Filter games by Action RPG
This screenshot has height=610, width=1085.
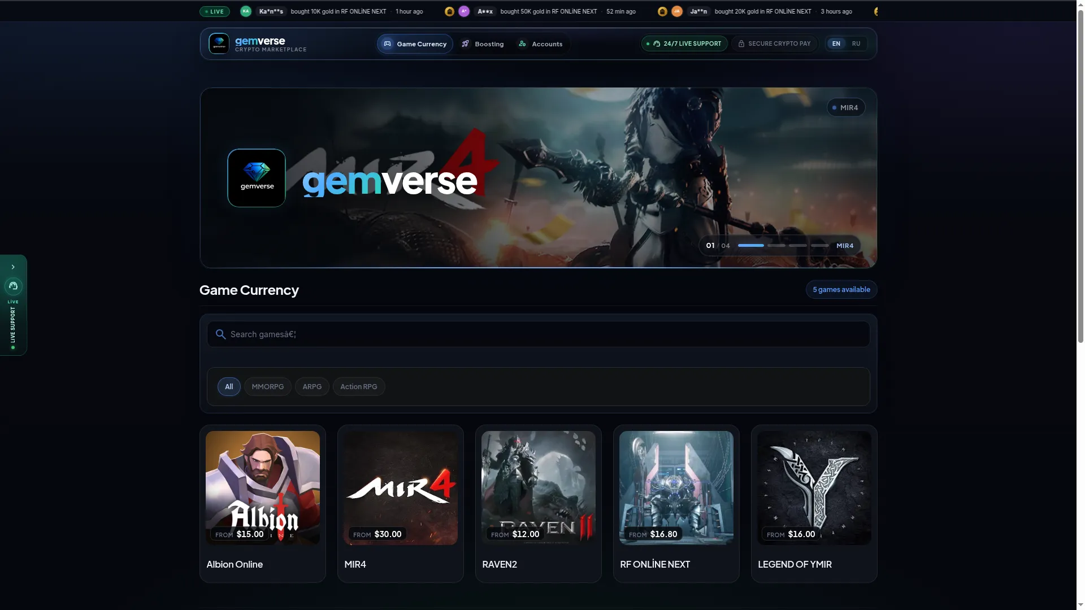[359, 387]
